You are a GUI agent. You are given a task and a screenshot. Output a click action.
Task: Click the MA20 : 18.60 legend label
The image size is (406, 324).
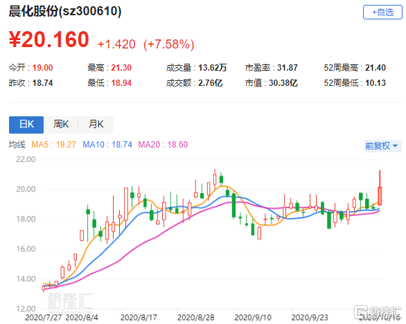163,145
